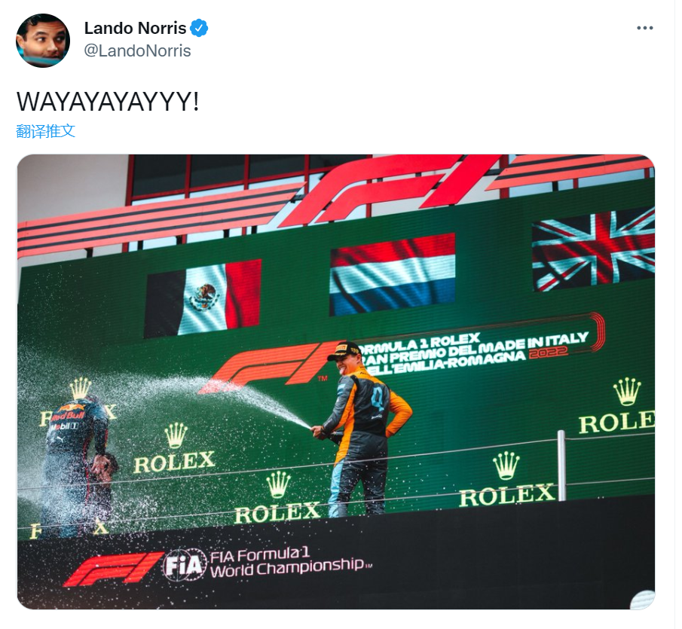
Task: Click the blue verified checkmark badge
Action: coord(199,29)
